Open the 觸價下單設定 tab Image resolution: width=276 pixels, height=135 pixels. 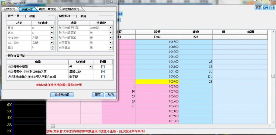click(x=47, y=9)
